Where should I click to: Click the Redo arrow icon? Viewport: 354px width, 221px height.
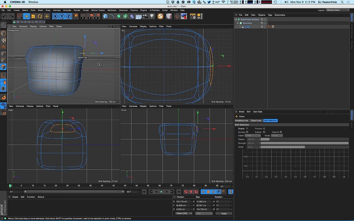[11, 16]
